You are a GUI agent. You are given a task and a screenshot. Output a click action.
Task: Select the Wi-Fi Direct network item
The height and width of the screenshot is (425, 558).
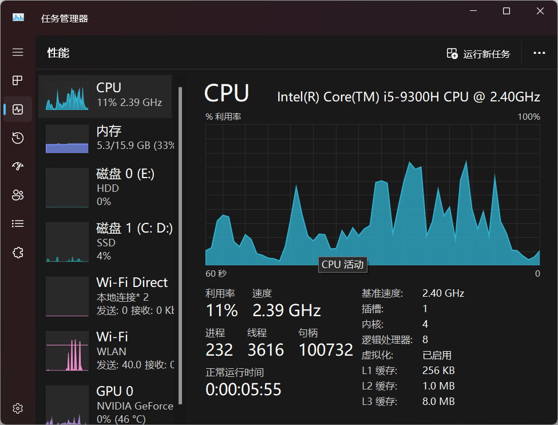point(105,297)
